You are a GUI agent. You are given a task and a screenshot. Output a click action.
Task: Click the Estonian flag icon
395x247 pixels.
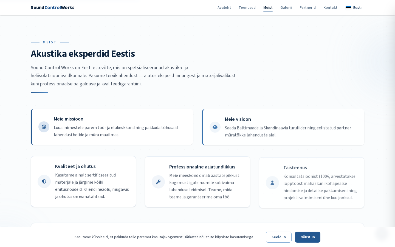point(348,7)
